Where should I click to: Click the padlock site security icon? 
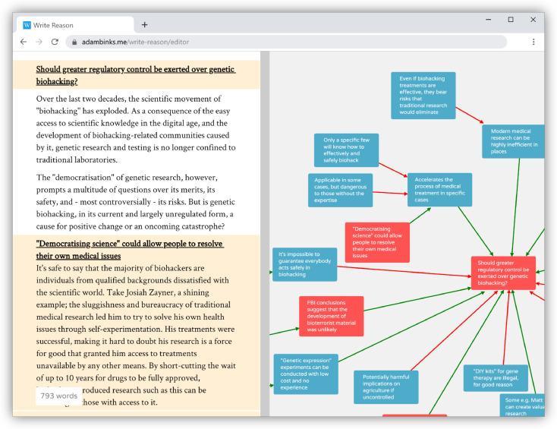pos(74,41)
